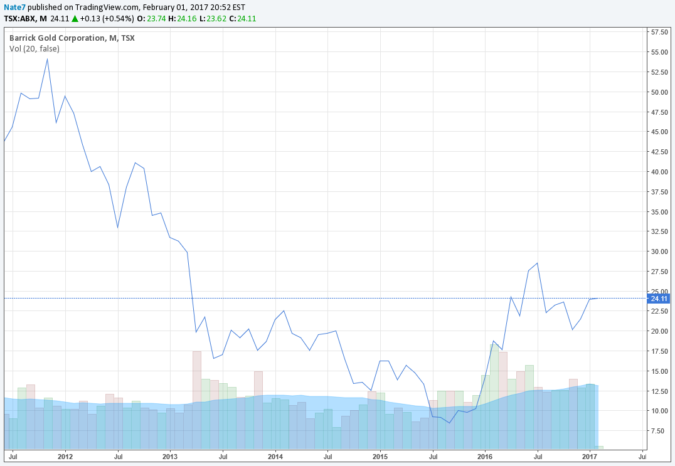Viewport: 675px width, 466px height.
Task: Click the low value 23.62
Action: click(216, 19)
